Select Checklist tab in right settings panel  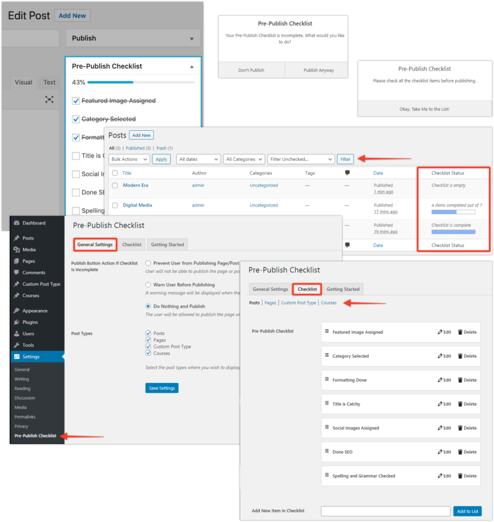307,289
